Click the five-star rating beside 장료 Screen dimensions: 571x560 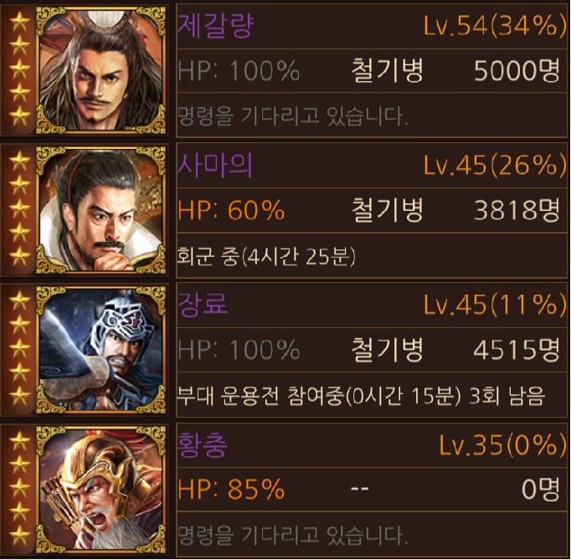[x=19, y=348]
